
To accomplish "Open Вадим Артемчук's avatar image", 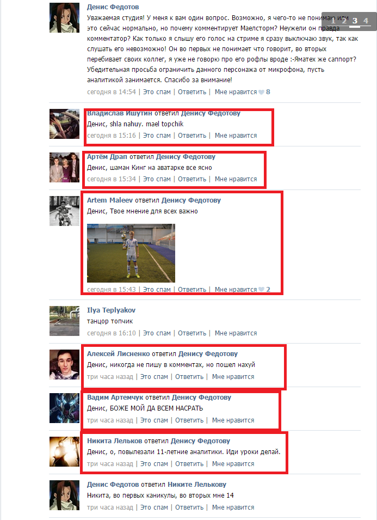I will (x=64, y=408).
